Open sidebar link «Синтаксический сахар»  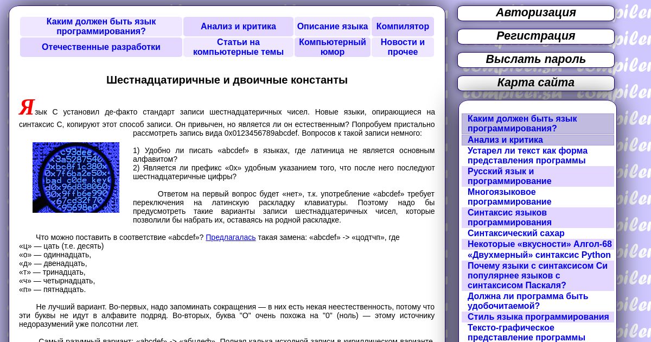pos(538,233)
